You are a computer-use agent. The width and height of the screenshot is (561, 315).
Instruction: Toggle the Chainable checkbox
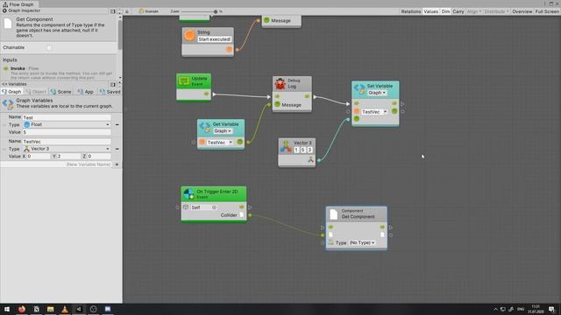tap(49, 47)
